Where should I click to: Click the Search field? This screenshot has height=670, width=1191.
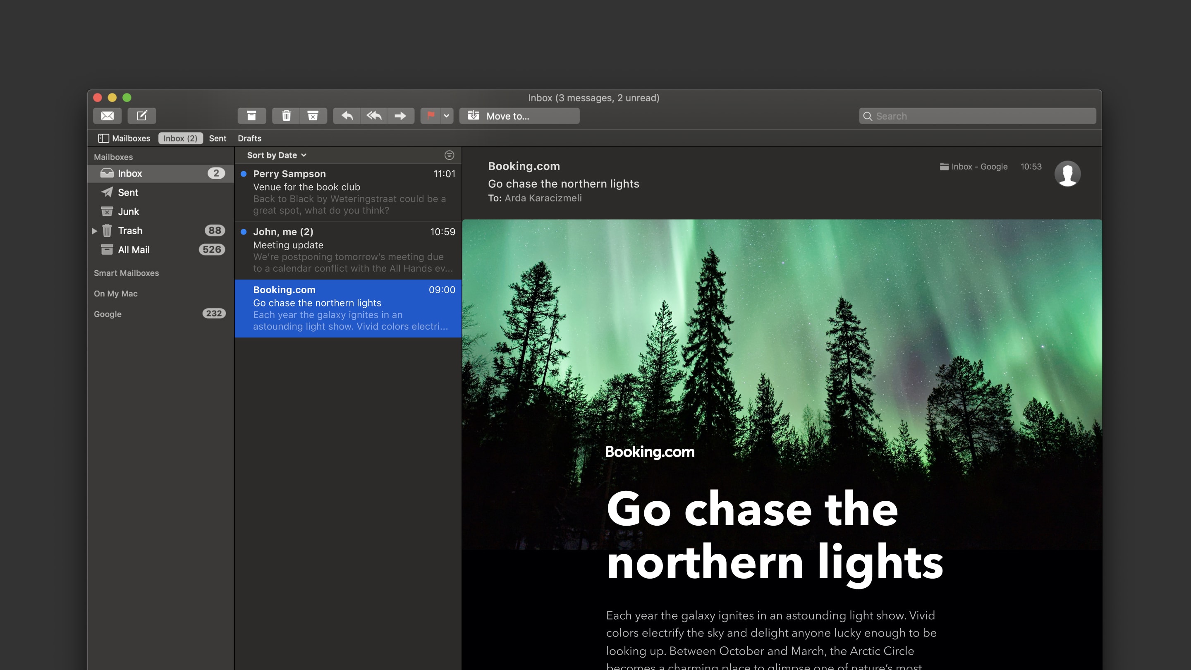click(977, 116)
